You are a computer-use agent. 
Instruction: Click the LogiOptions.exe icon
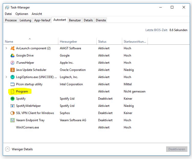[x=13, y=77]
